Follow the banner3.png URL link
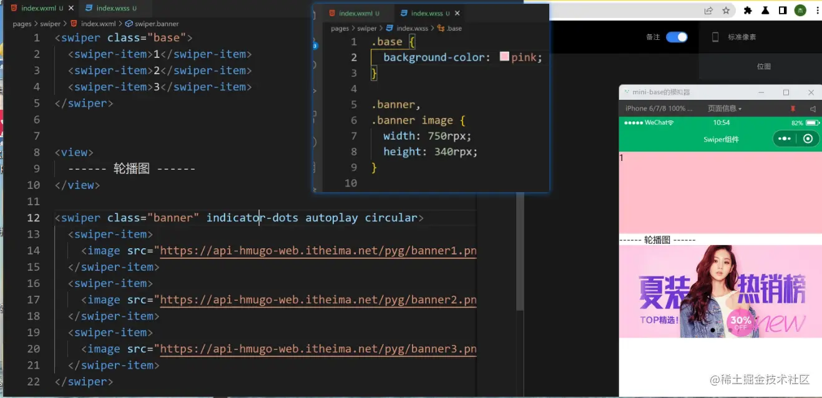822x398 pixels. click(x=318, y=349)
